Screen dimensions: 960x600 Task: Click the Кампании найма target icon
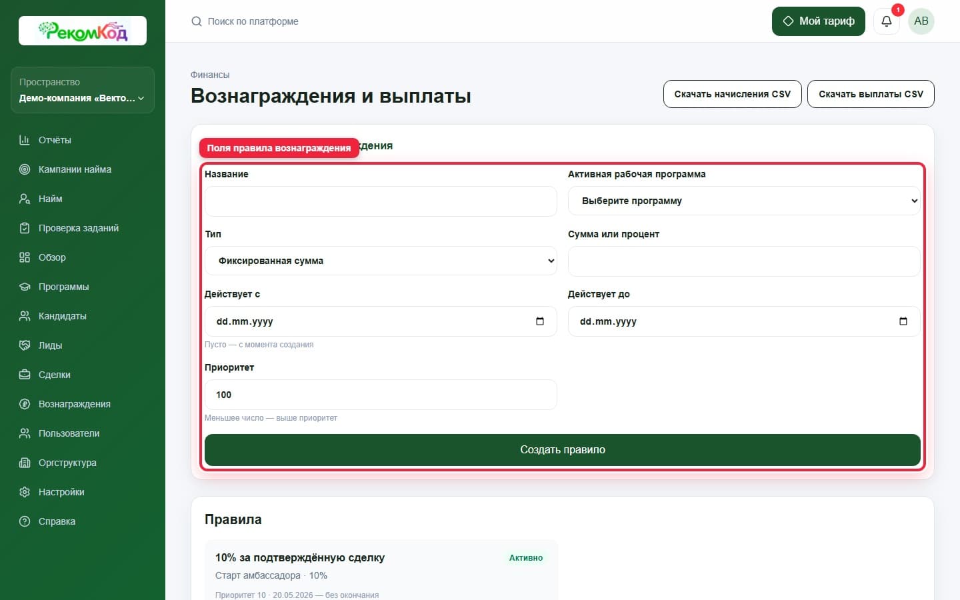pyautogui.click(x=25, y=169)
